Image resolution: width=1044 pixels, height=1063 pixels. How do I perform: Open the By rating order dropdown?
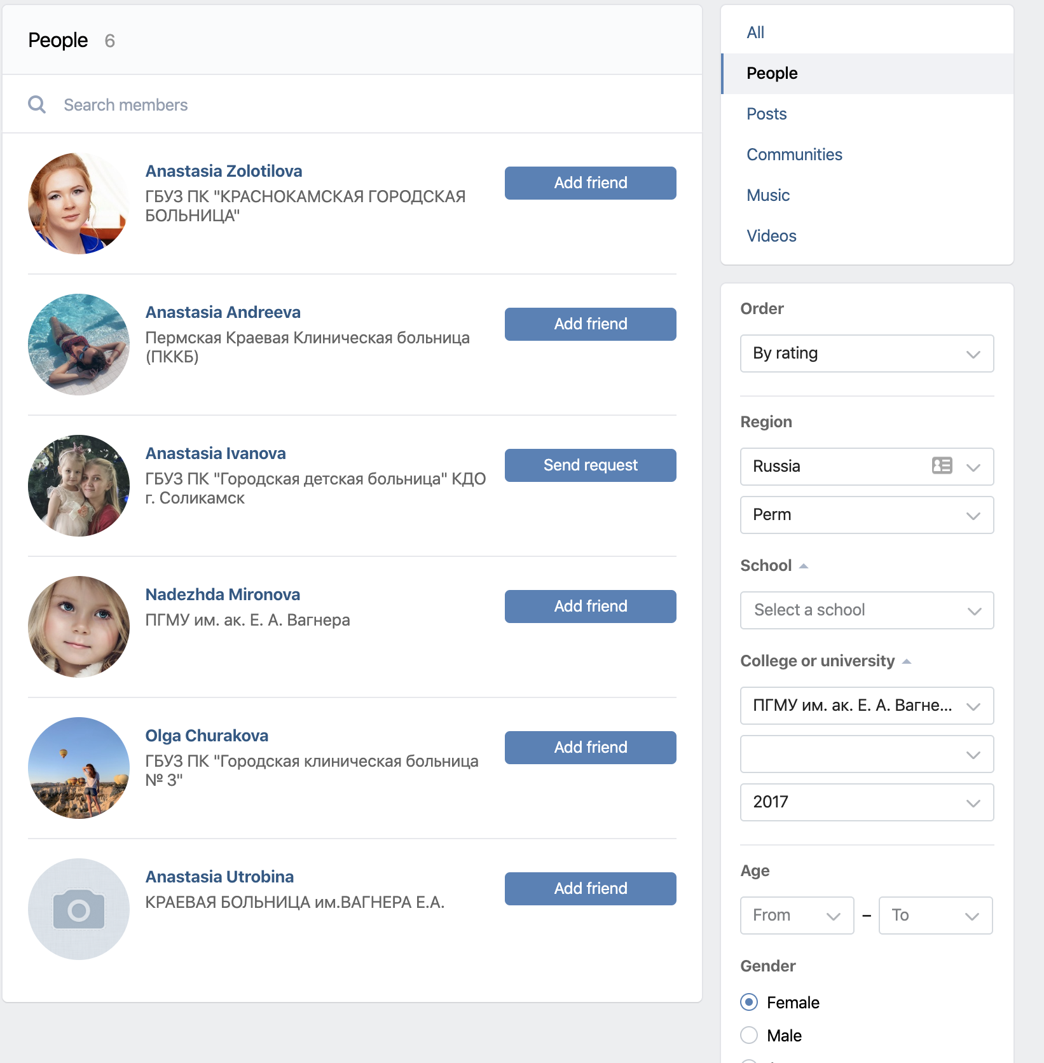(x=867, y=353)
